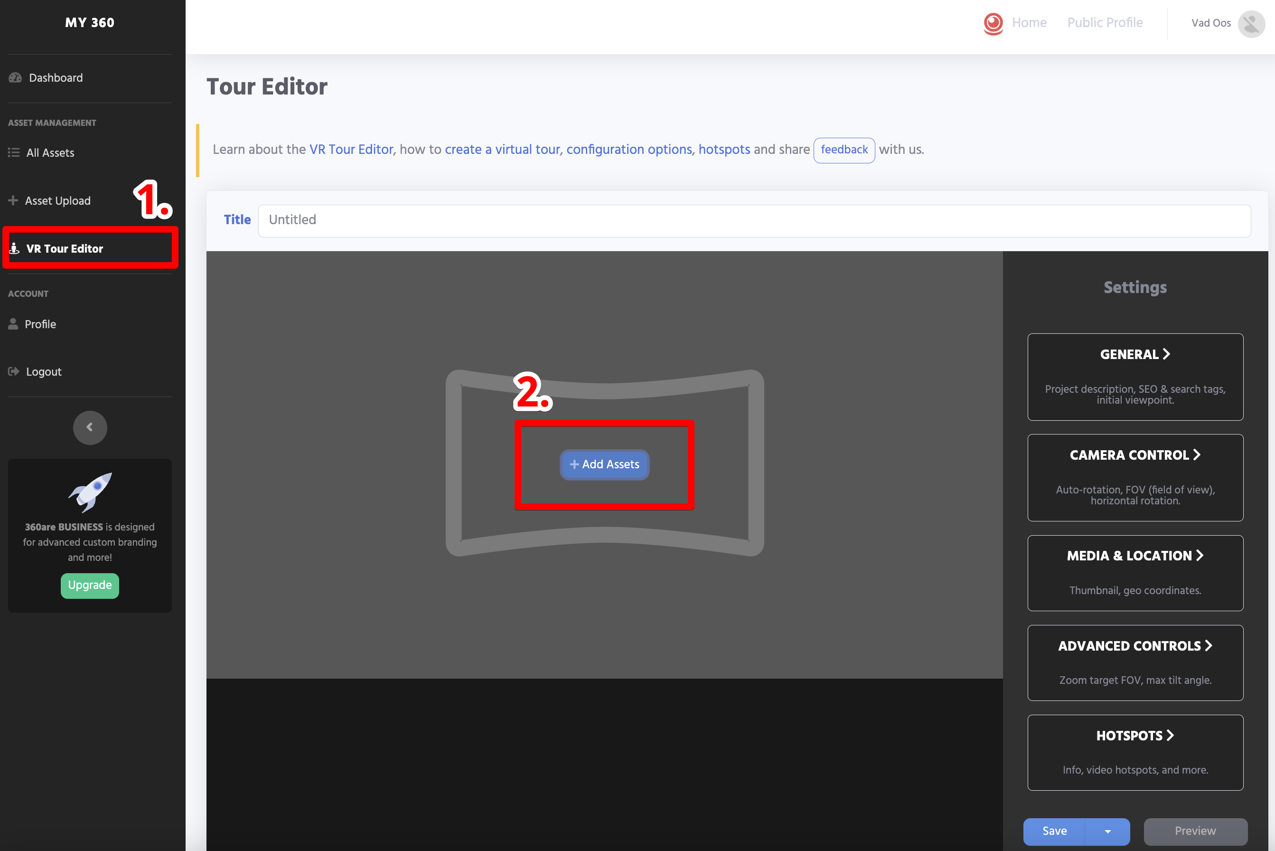Expand the GENERAL settings section
Image resolution: width=1275 pixels, height=851 pixels.
[1135, 355]
